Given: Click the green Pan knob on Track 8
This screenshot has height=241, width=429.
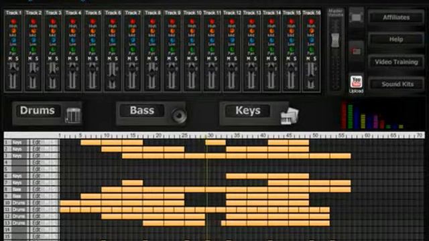Looking at the screenshot, I should pos(152,50).
